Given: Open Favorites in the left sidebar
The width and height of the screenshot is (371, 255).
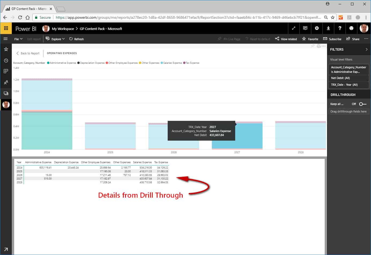Looking at the screenshot, I should (6, 49).
